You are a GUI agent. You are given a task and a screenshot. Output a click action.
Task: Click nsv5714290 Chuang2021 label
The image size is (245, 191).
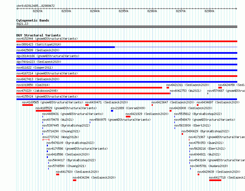point(61,131)
